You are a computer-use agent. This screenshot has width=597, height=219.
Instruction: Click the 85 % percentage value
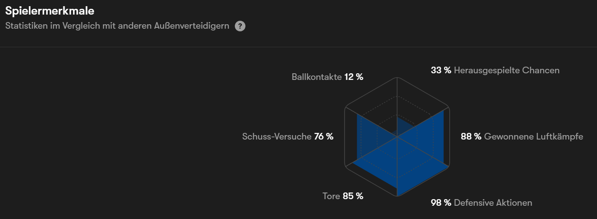coord(353,196)
